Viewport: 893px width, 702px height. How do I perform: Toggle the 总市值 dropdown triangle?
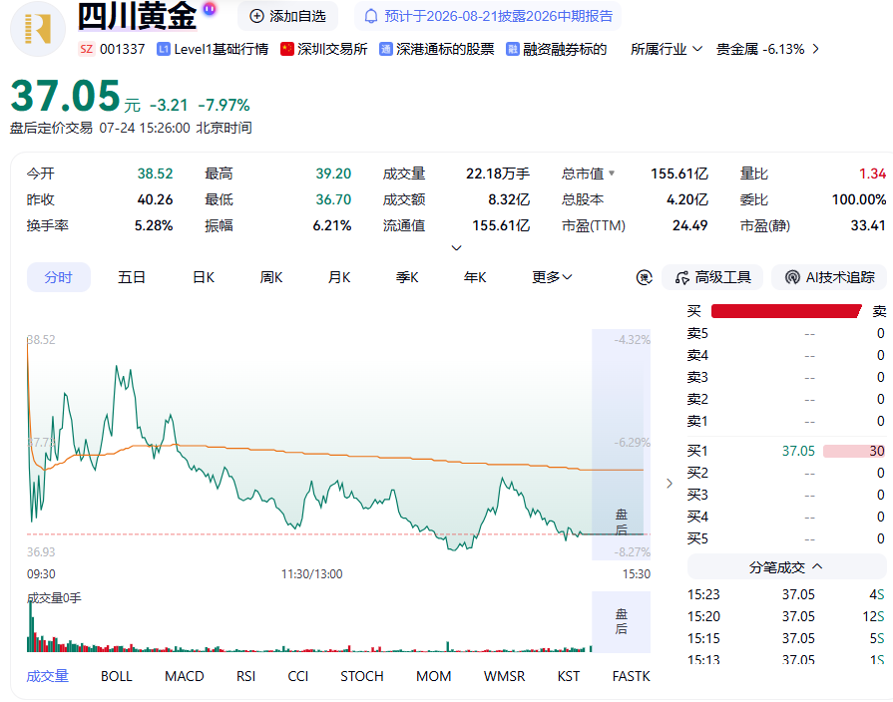point(612,174)
